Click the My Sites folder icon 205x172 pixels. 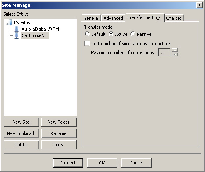(x=9, y=23)
